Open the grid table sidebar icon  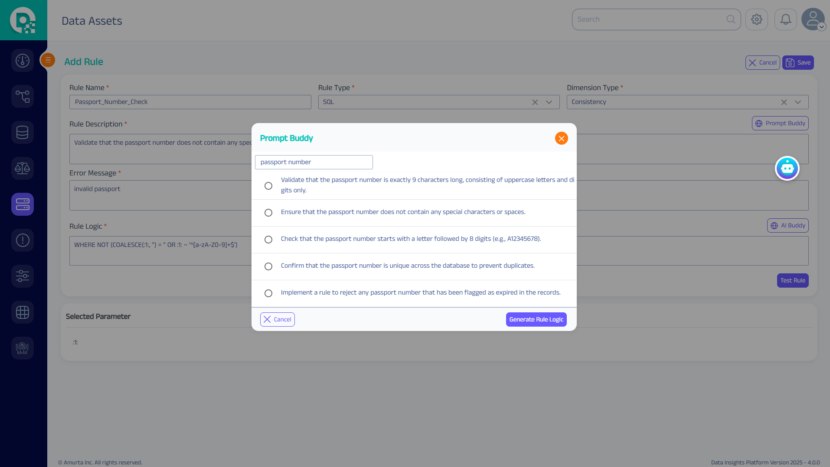(23, 312)
